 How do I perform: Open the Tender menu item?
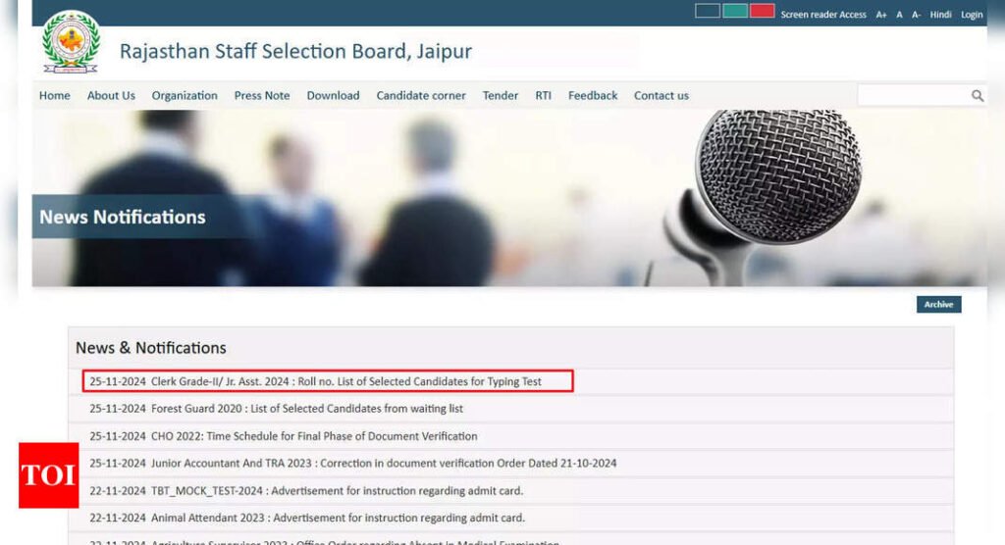pos(500,95)
